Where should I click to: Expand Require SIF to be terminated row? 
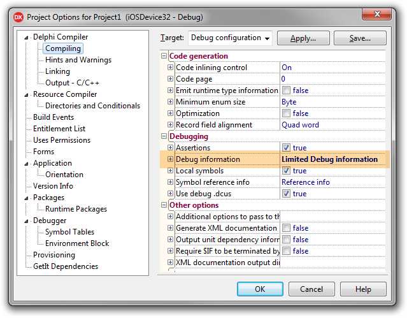tap(170, 250)
